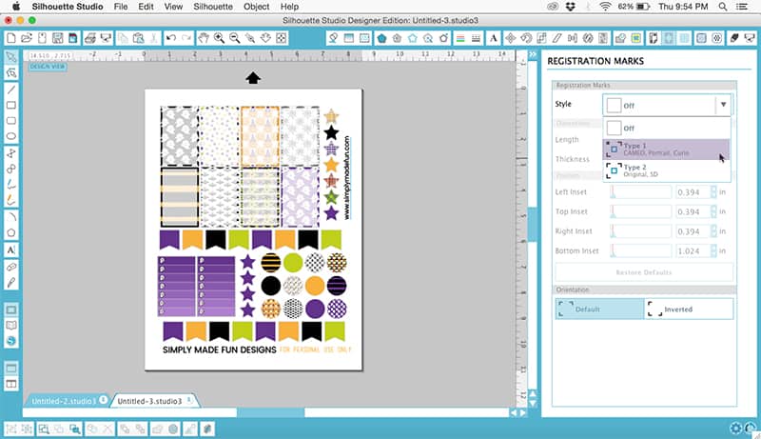
Task: Save the document with the floppy disk icon
Action: pos(57,38)
